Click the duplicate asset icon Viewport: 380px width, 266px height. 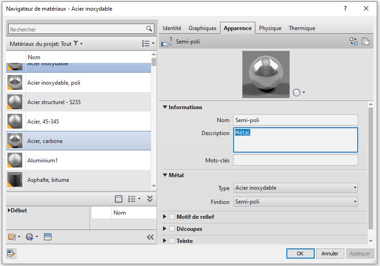click(366, 41)
